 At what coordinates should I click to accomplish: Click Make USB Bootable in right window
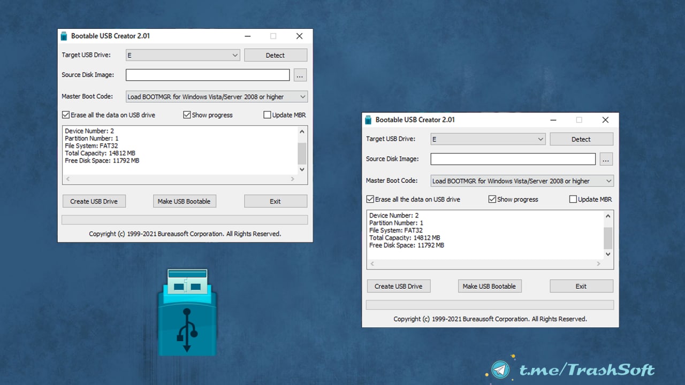pos(490,286)
